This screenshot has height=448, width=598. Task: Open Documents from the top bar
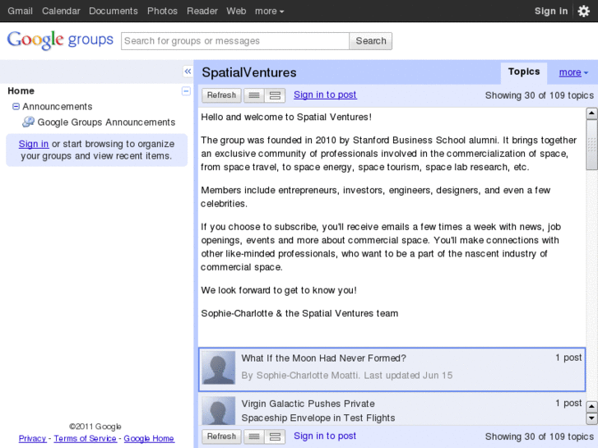114,11
